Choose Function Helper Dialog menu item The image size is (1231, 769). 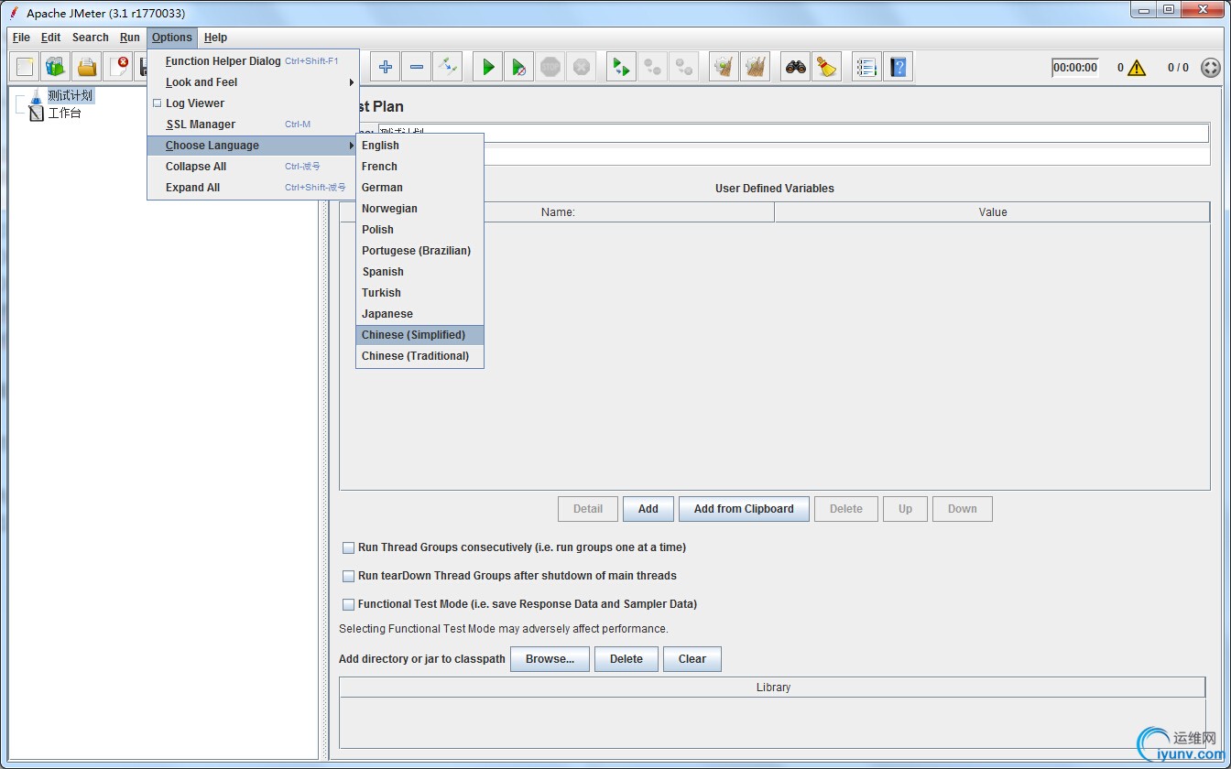(x=253, y=61)
